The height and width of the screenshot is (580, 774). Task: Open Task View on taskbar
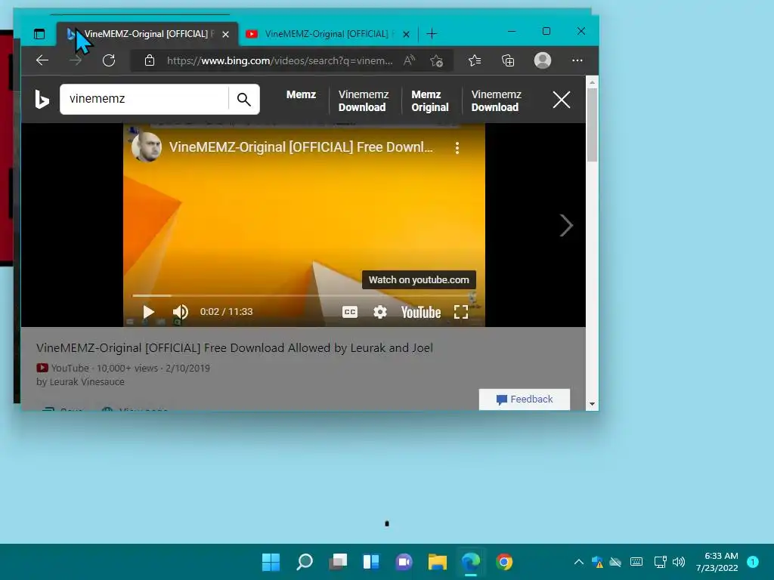click(x=338, y=562)
